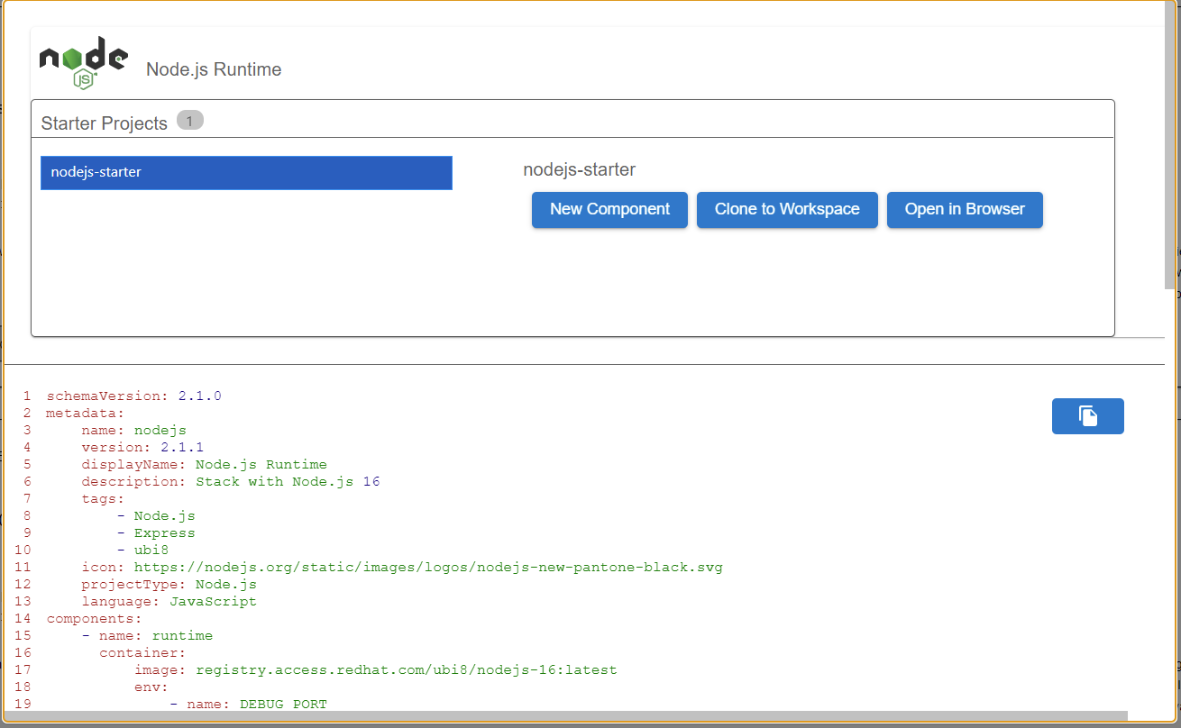Click the '- Express' tag line
This screenshot has height=728, width=1181.
pyautogui.click(x=156, y=532)
